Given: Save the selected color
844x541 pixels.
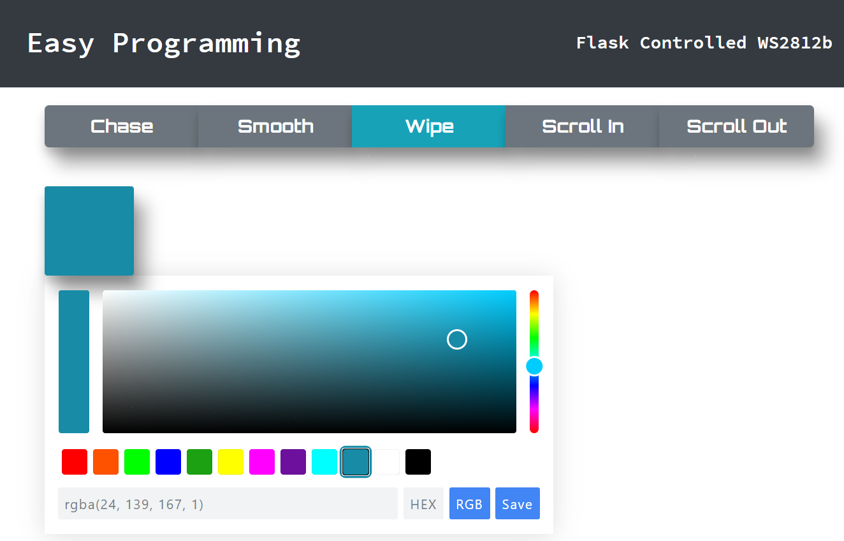Looking at the screenshot, I should (517, 504).
